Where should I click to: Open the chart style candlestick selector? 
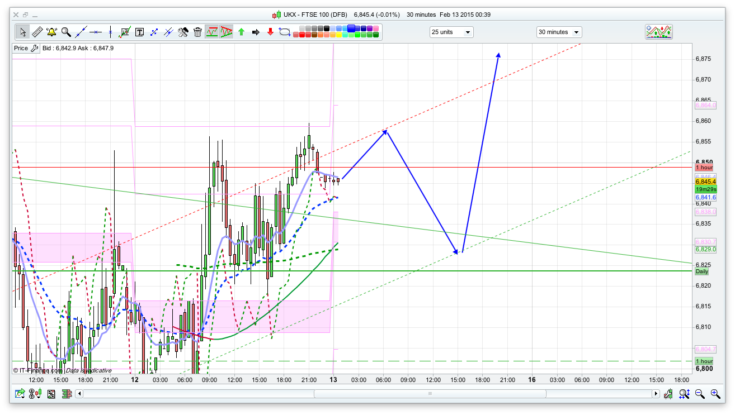[35, 394]
